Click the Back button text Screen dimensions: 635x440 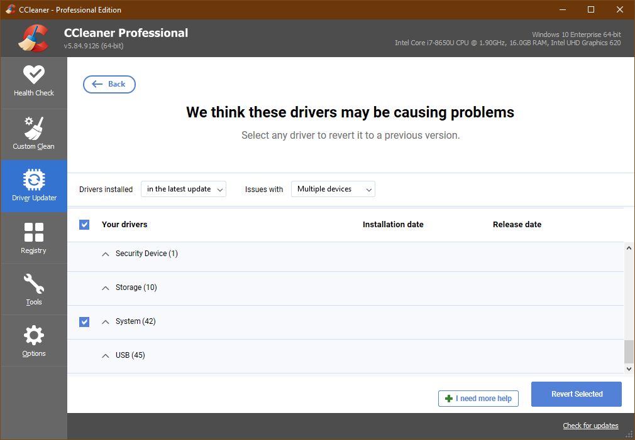point(117,84)
